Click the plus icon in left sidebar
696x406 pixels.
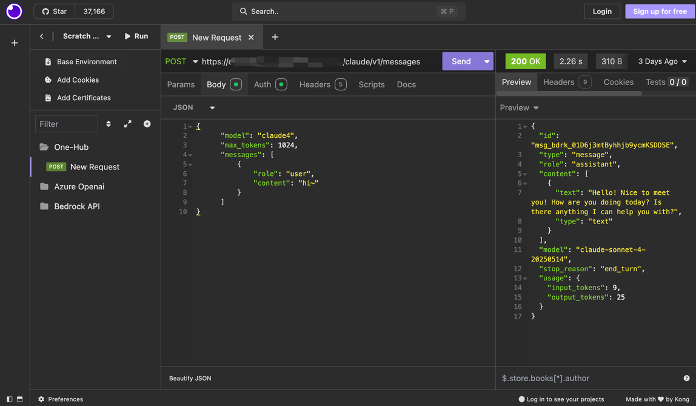click(x=15, y=43)
